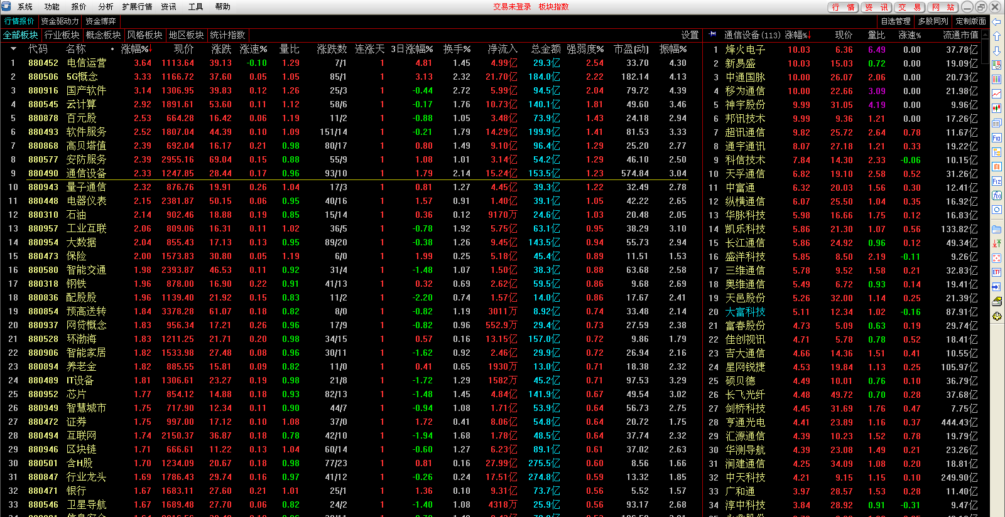Viewport: 1005px width, 517px height.
Task: Open the dropdown arrow left of 代码 header
Action: pos(13,49)
